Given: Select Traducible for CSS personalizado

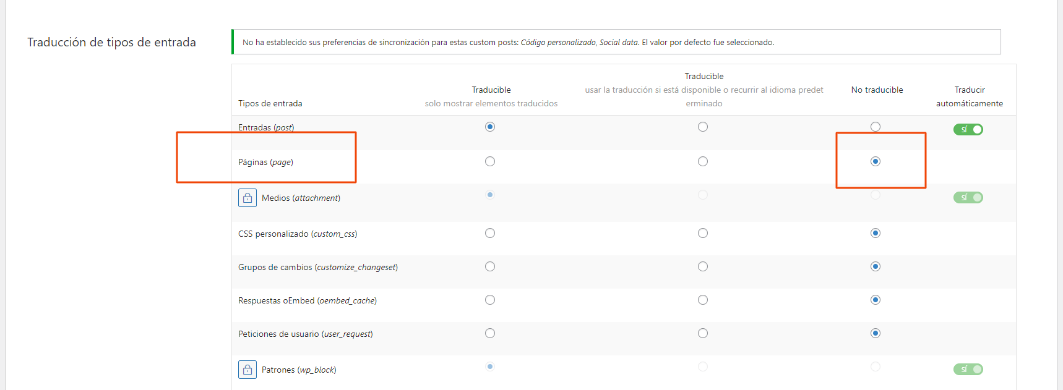Looking at the screenshot, I should 490,233.
